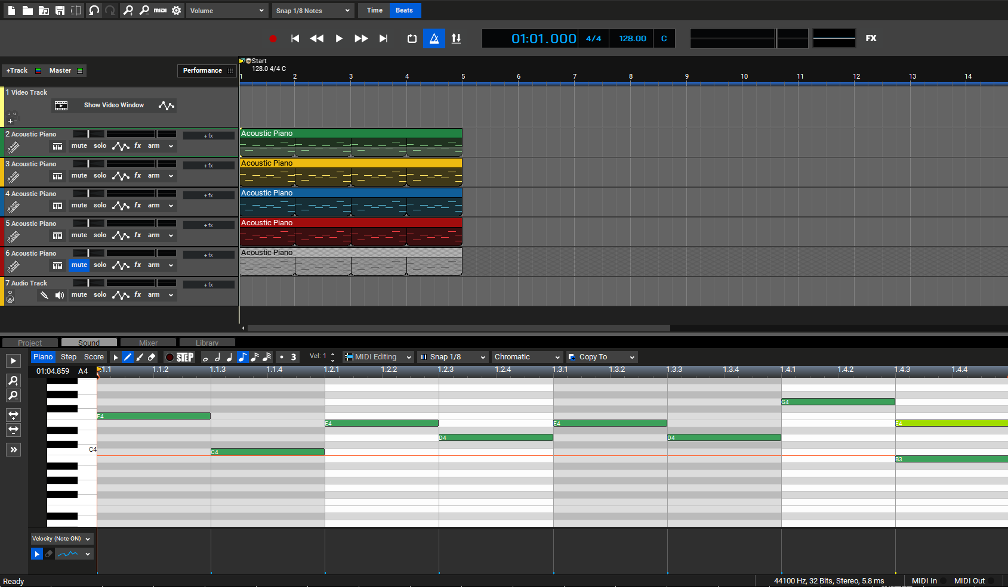Screen dimensions: 1008x587
Task: Open the MIDI Editing dropdown
Action: (x=378, y=357)
